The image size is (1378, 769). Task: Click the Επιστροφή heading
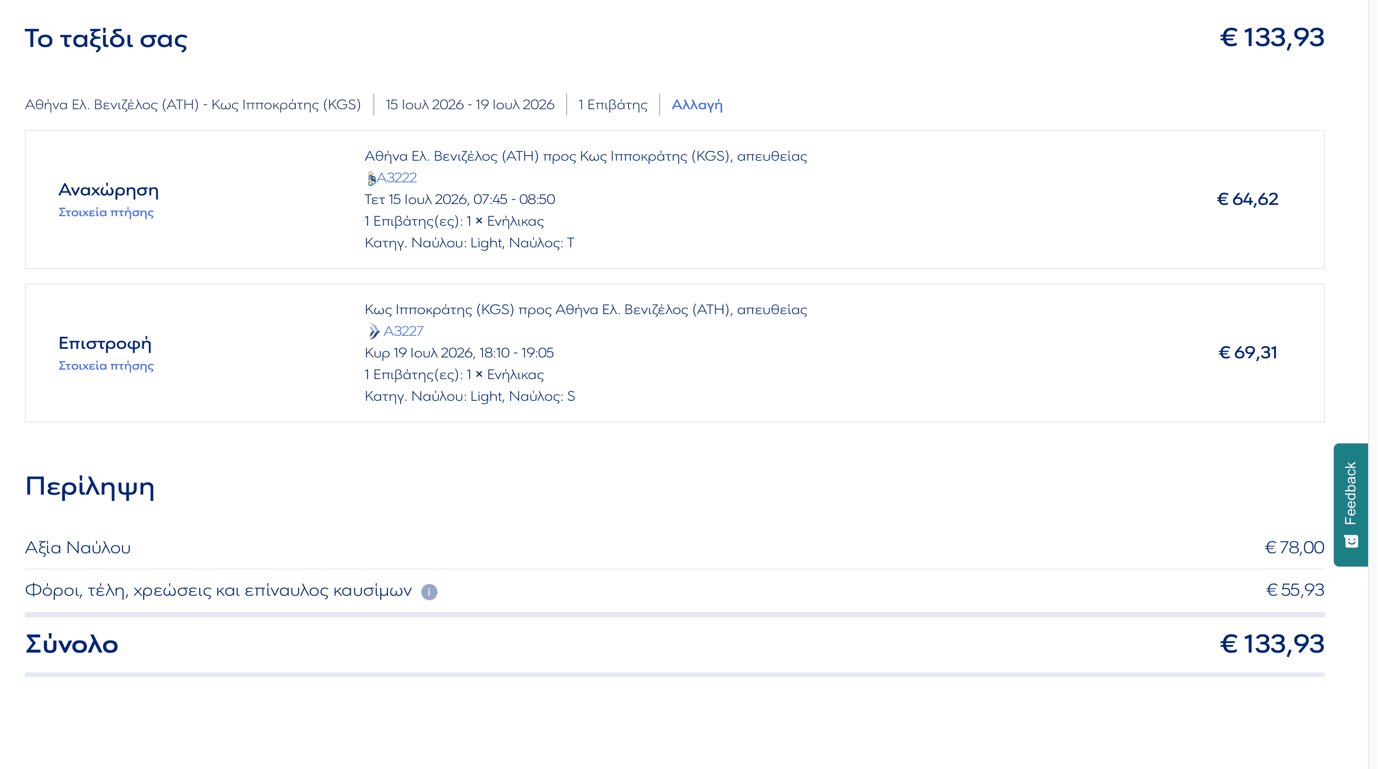(105, 343)
